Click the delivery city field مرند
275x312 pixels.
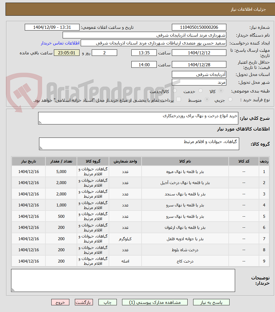[199, 82]
